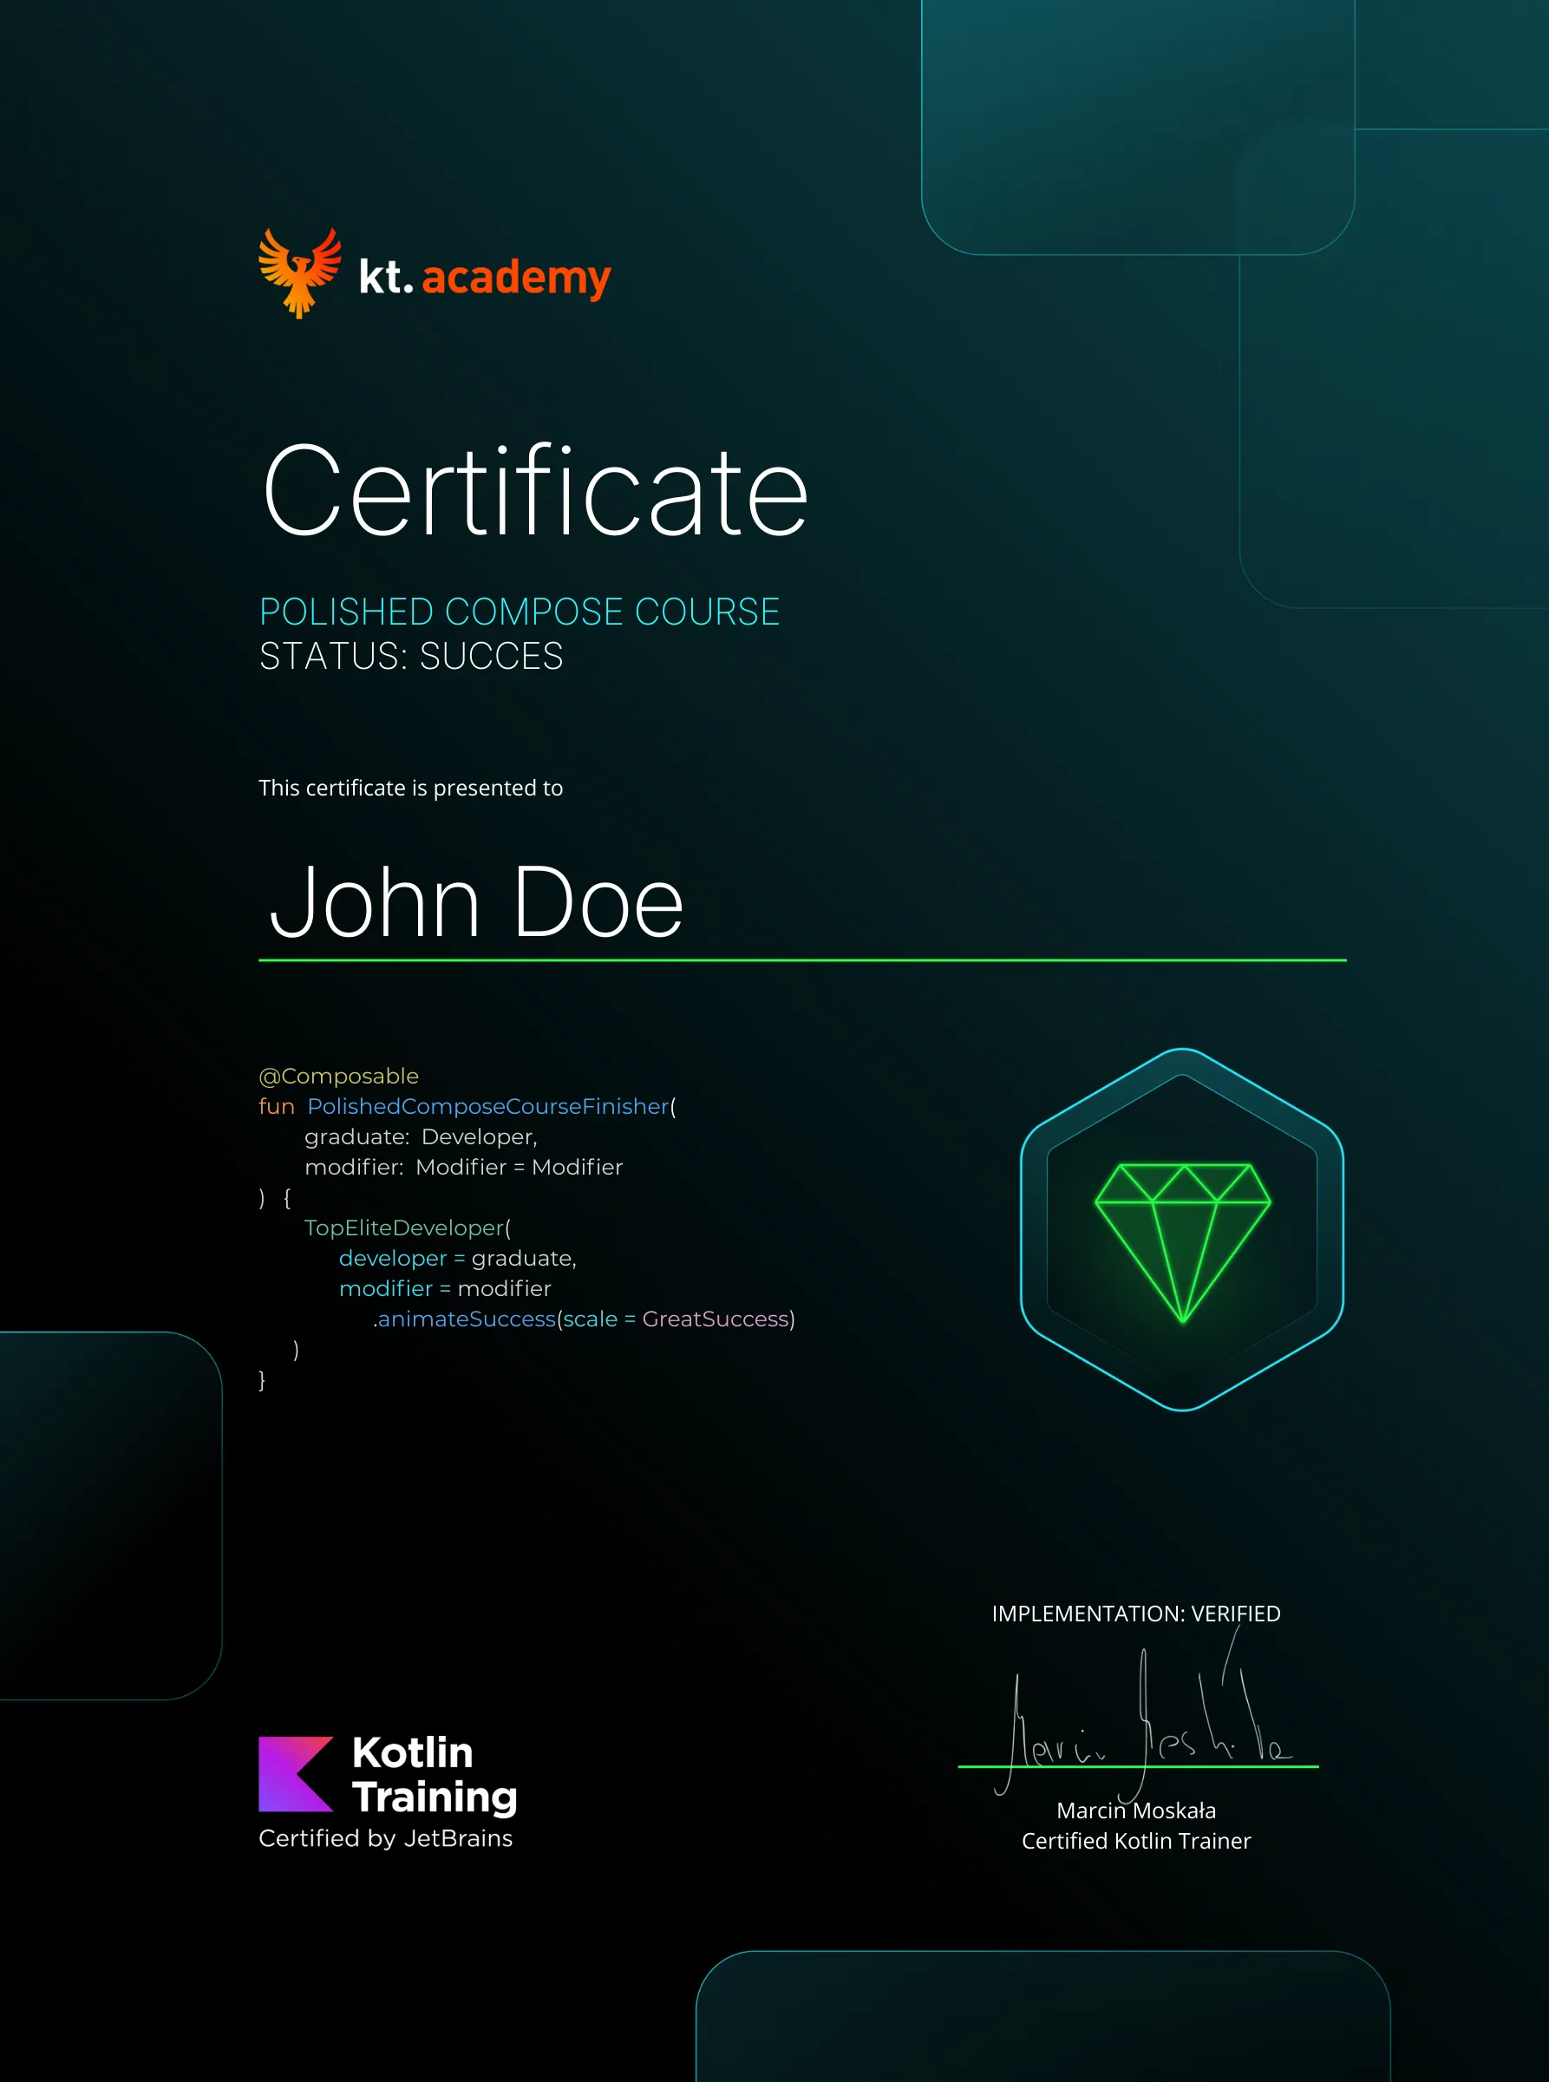Click the 'graduate: Developer,' code line
Image resolution: width=1549 pixels, height=2082 pixels.
pos(421,1136)
